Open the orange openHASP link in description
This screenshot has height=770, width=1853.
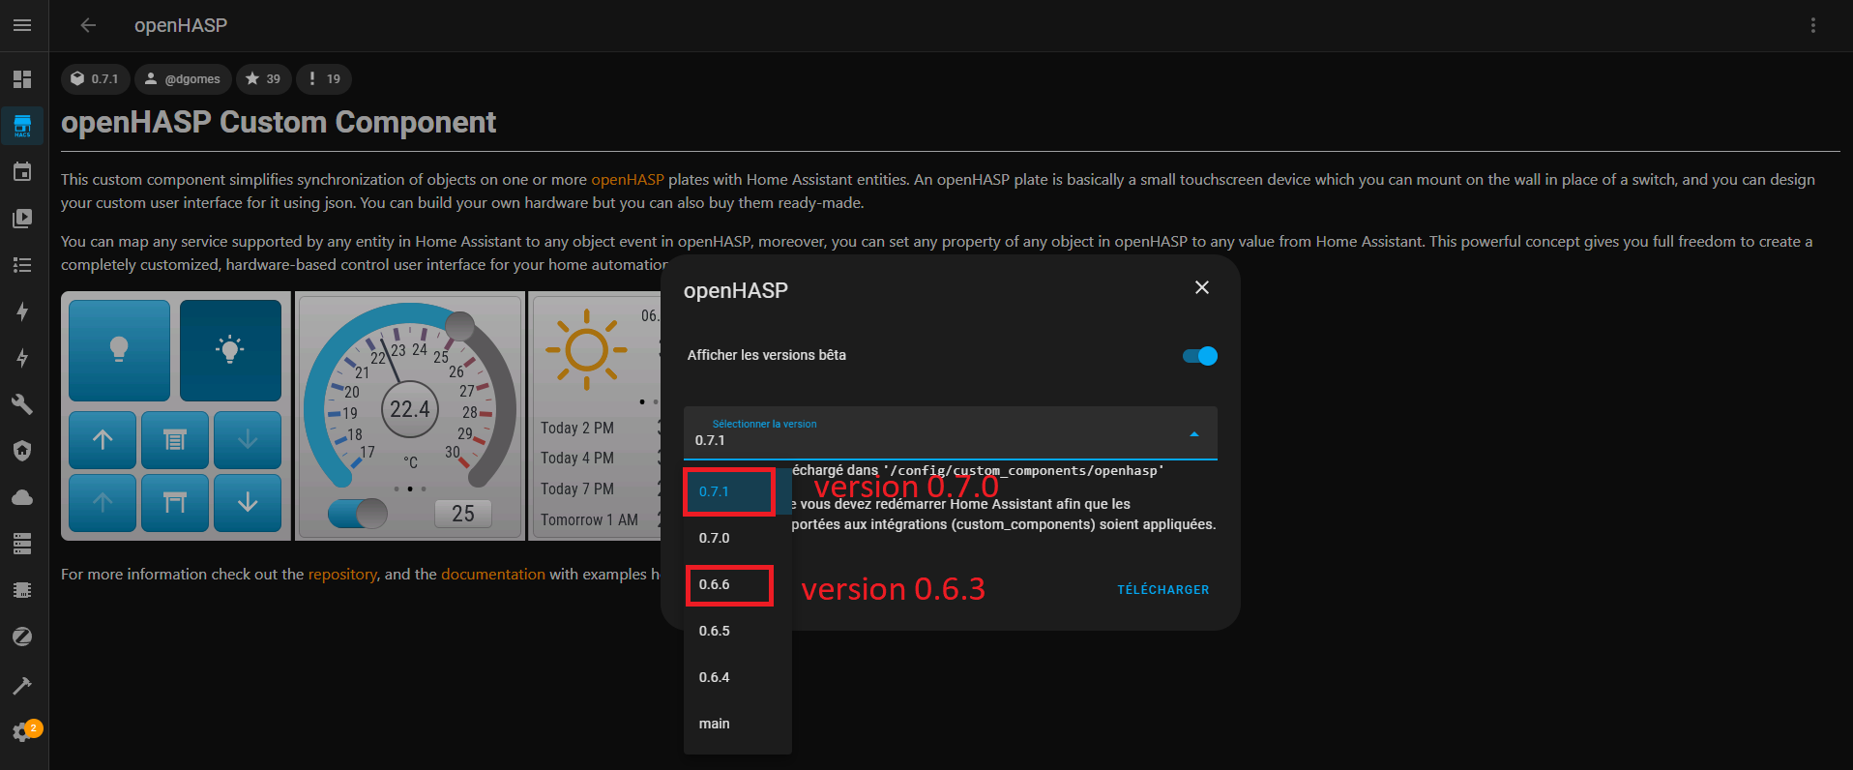tap(628, 180)
